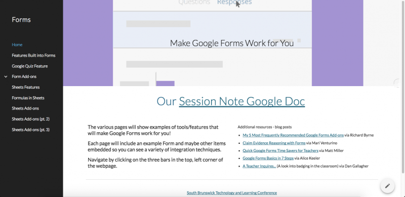
Task: Open Quick Google Forms Time Savers link
Action: click(280, 150)
